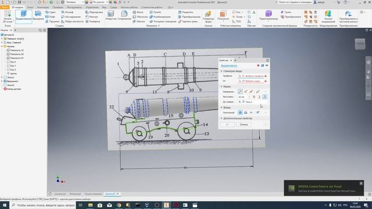This screenshot has width=372, height=209.
Task: Open the Shape Generator tool
Action: coord(208,16)
